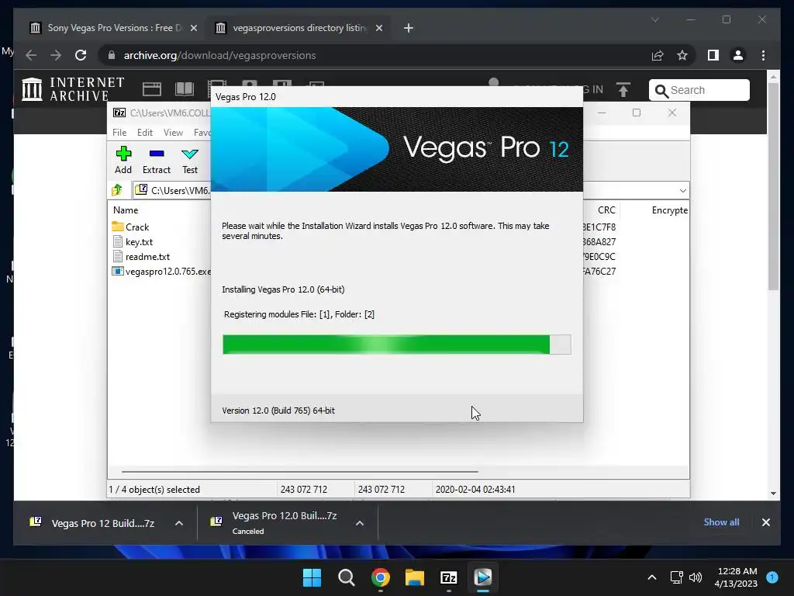This screenshot has height=596, width=794.
Task: Click the 7-Zip Add toolbar icon
Action: point(123,160)
